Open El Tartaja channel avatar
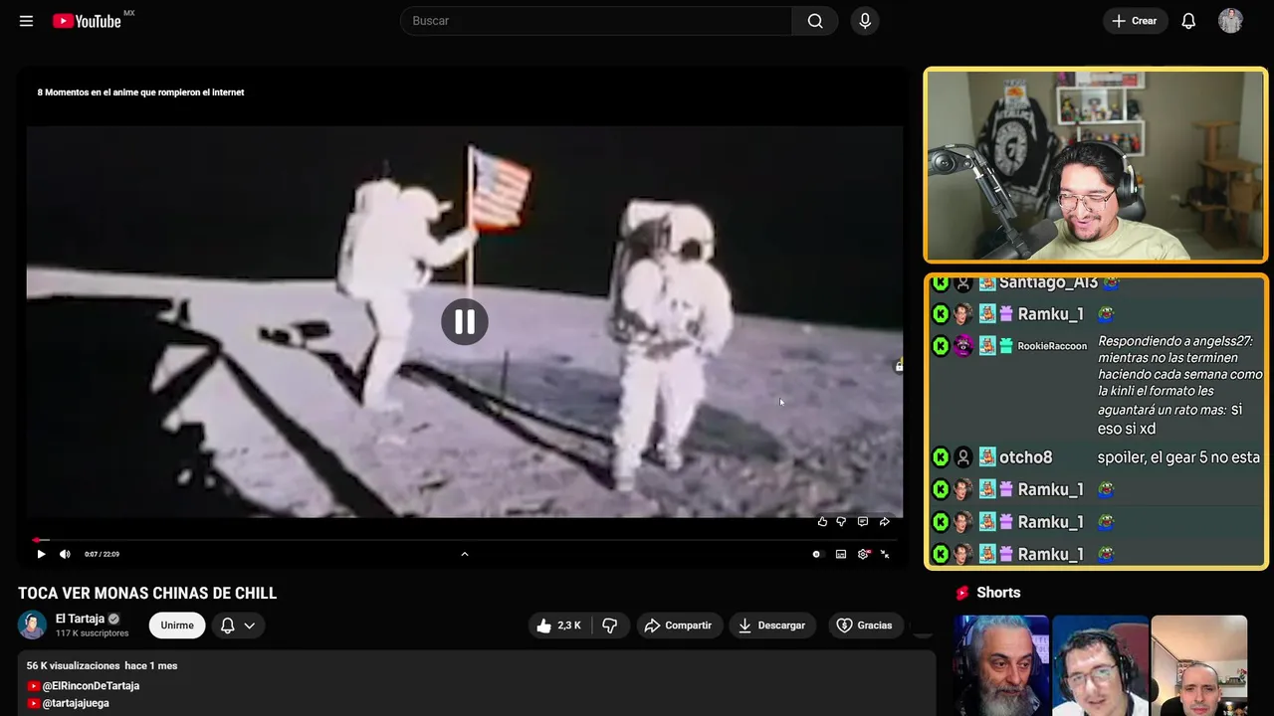Image resolution: width=1274 pixels, height=716 pixels. point(33,625)
